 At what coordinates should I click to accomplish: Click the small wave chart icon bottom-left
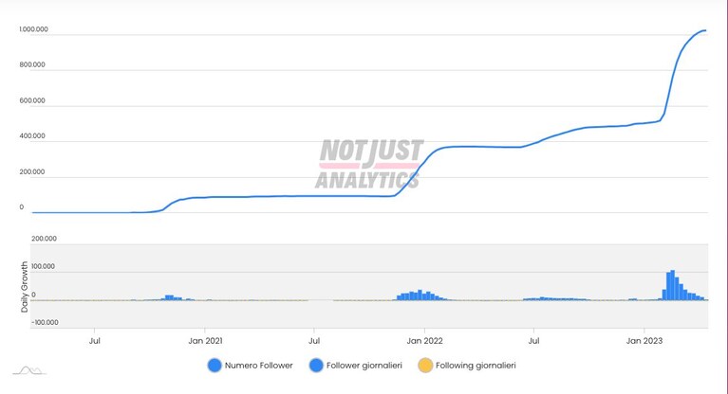pyautogui.click(x=29, y=370)
